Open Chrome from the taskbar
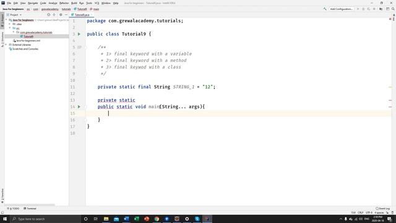The image size is (396, 223). pyautogui.click(x=157, y=219)
